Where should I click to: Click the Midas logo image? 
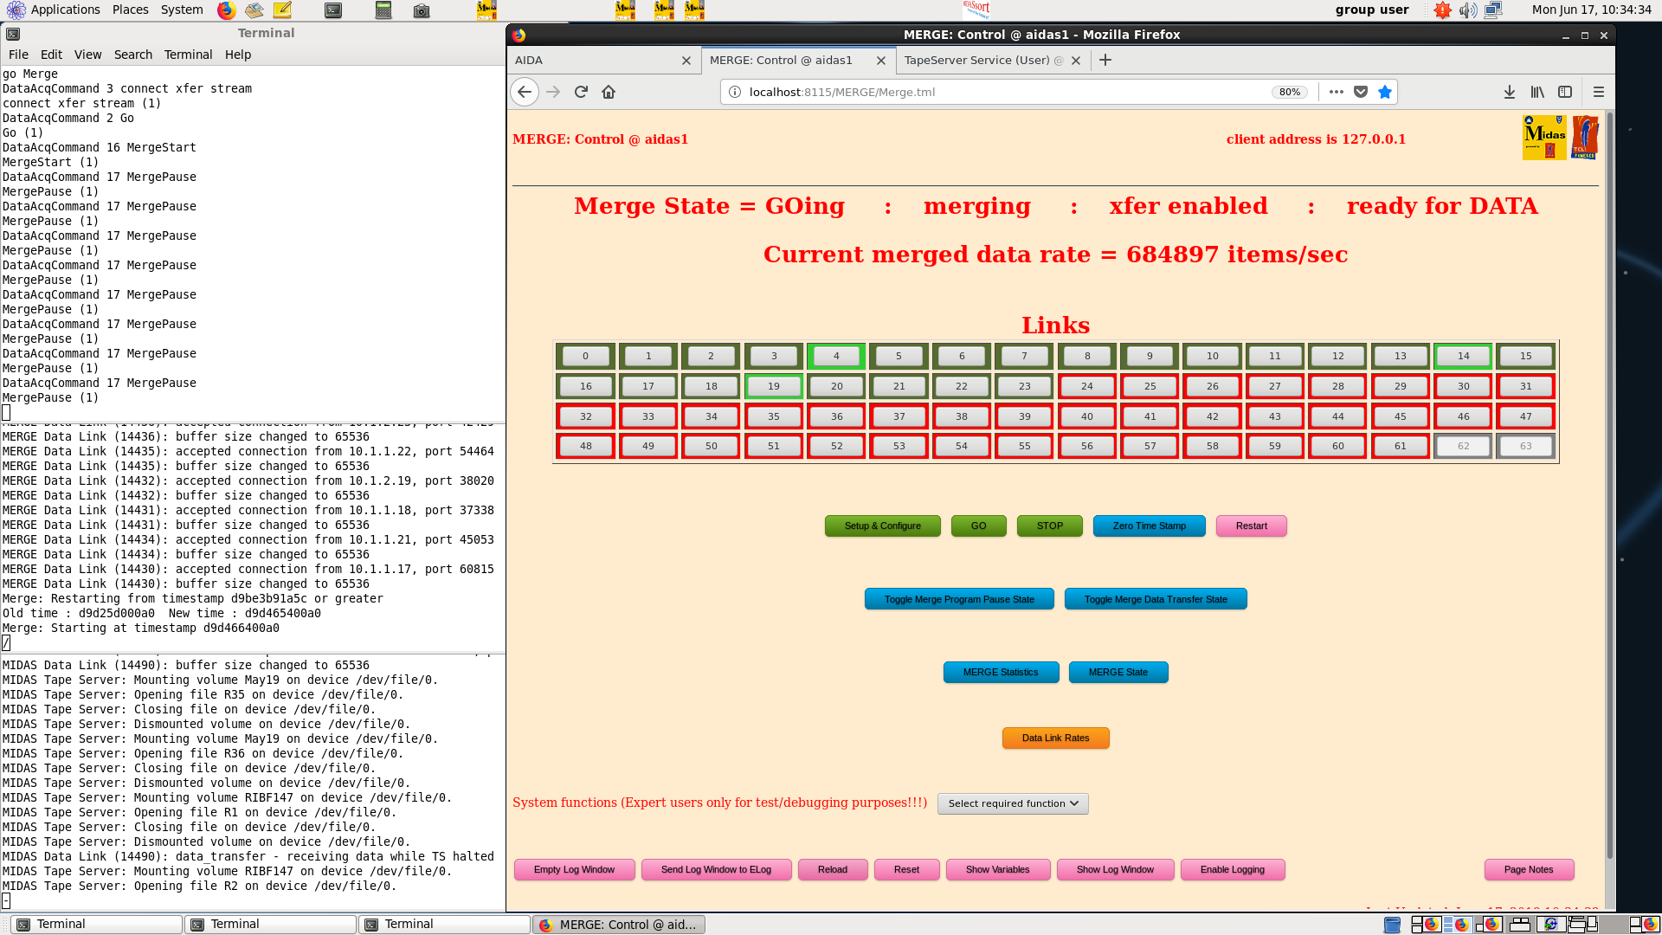click(1544, 138)
